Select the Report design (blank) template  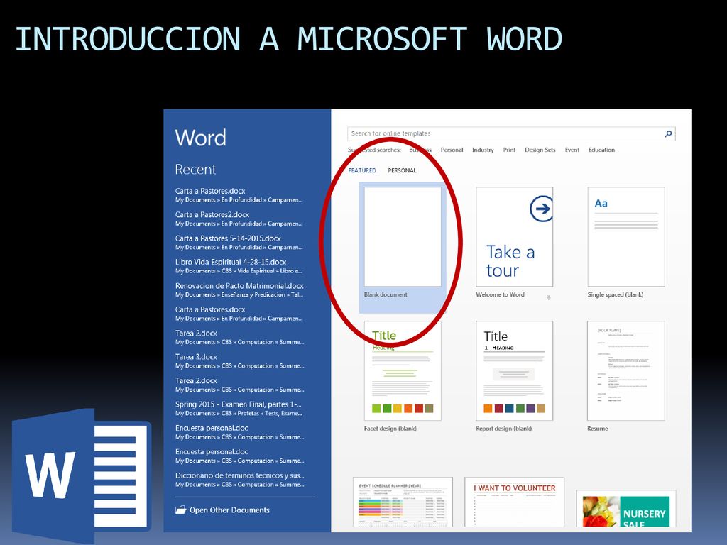click(x=514, y=370)
